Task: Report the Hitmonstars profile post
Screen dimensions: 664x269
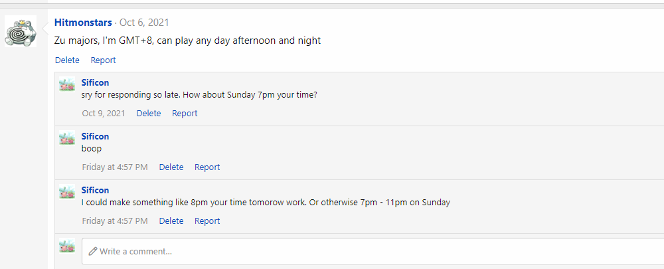Action: (103, 60)
